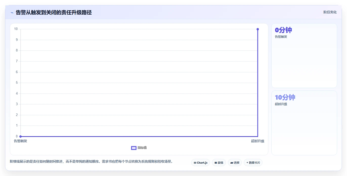Click the y-axis value 10
This screenshot has height=176, width=347.
16,29
